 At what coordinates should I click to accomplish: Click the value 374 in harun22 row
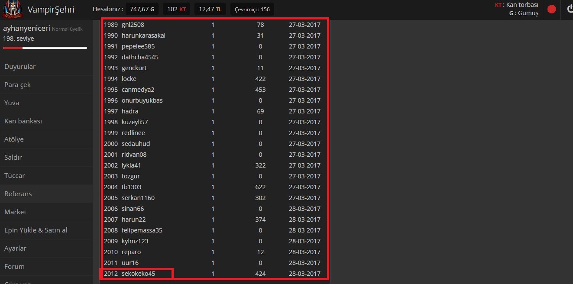click(x=260, y=219)
